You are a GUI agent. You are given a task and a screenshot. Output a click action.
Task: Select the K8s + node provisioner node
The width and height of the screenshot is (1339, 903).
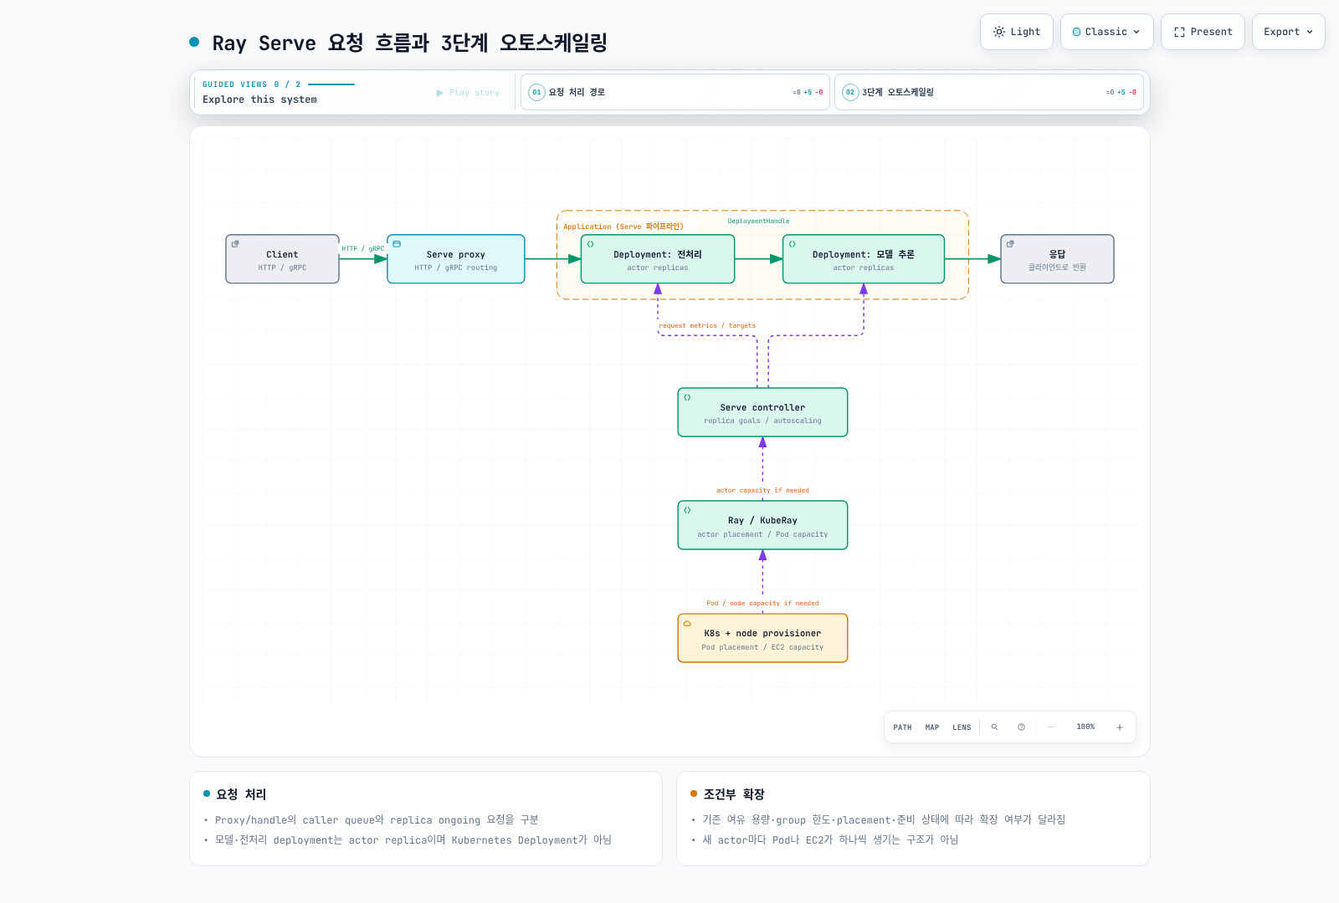(x=762, y=638)
